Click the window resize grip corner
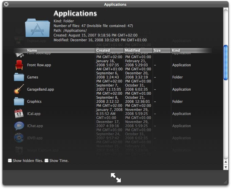The height and width of the screenshot is (189, 231). tap(226, 182)
